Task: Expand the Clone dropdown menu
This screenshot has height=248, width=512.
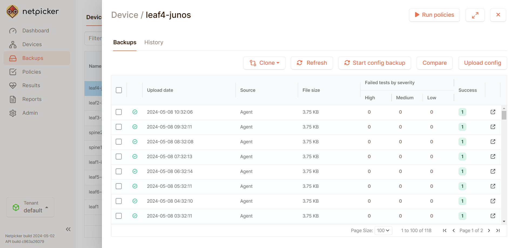Action: (x=264, y=63)
